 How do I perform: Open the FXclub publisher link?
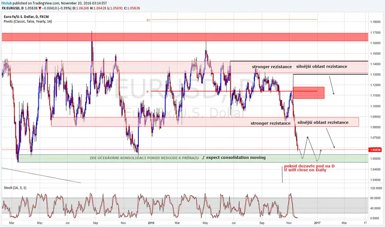pos(6,3)
